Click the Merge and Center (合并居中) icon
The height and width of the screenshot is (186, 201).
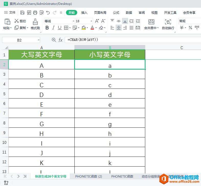[151, 22]
